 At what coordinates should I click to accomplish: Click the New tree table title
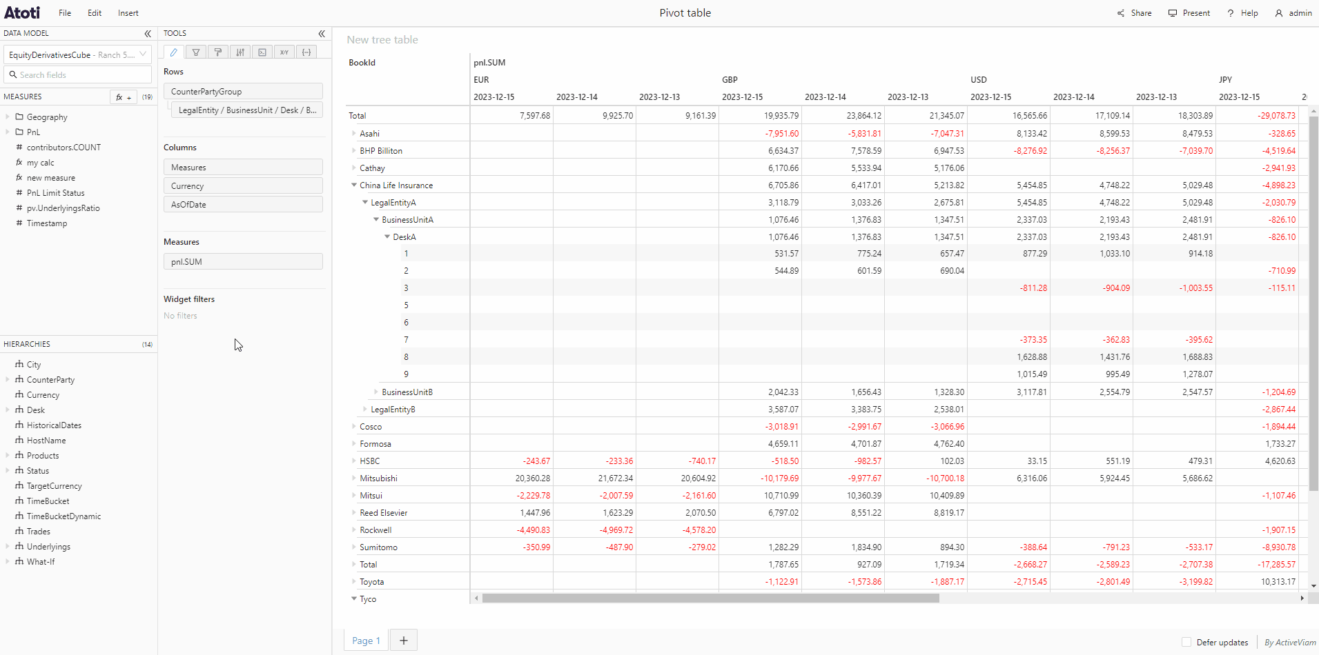click(382, 40)
